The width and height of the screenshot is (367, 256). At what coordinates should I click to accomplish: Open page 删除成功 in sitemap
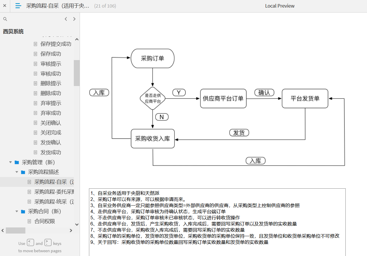pyautogui.click(x=51, y=93)
